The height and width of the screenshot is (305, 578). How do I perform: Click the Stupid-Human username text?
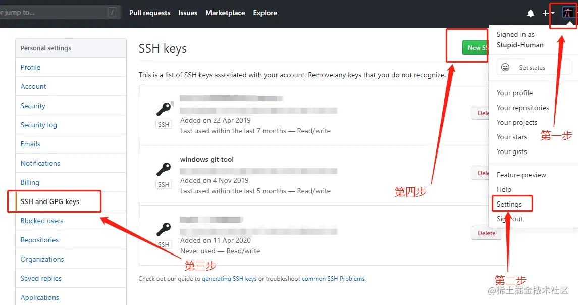tap(520, 45)
